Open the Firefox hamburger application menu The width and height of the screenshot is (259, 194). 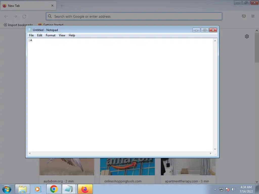tap(253, 16)
